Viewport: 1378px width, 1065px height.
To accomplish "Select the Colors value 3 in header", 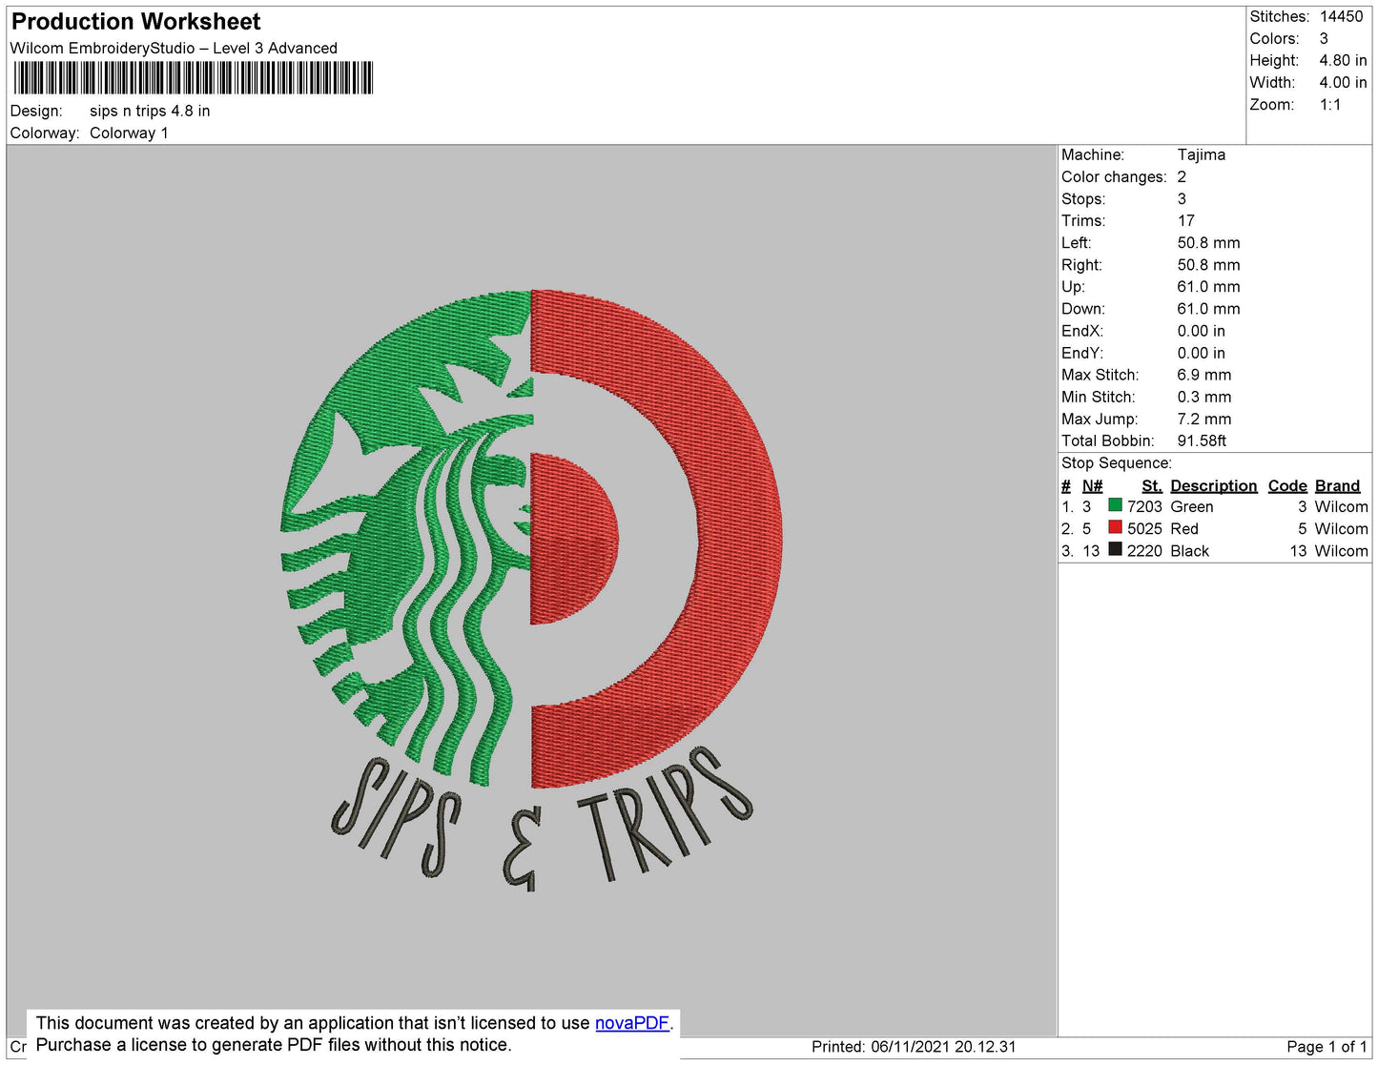I will point(1324,38).
